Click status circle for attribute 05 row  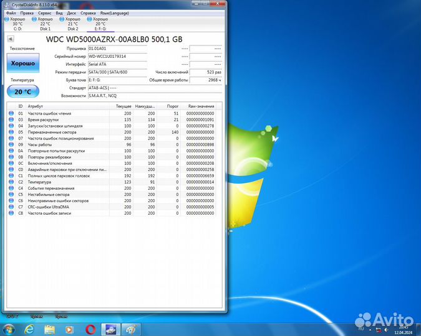(x=11, y=133)
